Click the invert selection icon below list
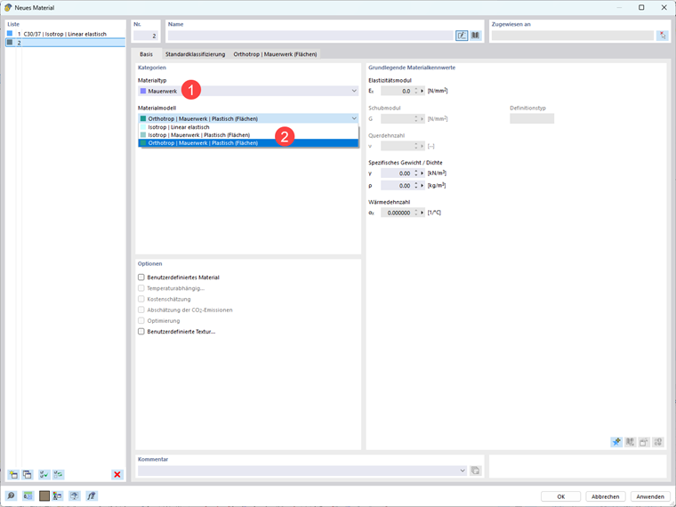Screen dimensions: 676x507 58,475
